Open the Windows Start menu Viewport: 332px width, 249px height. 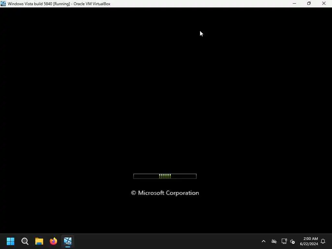tap(10, 241)
